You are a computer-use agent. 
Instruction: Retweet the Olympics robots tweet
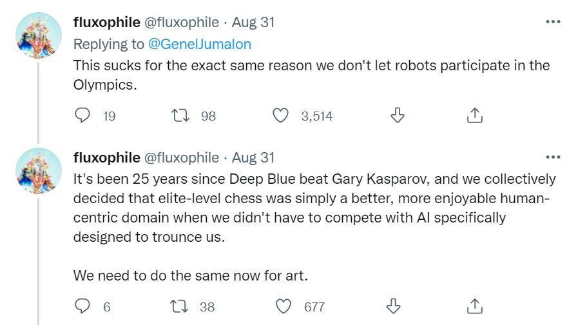180,115
